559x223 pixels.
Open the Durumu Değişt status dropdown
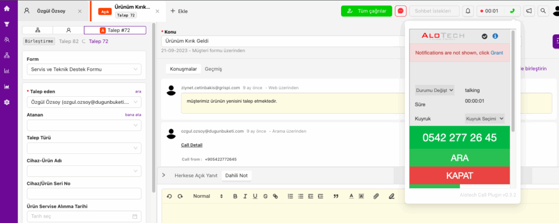tap(435, 90)
